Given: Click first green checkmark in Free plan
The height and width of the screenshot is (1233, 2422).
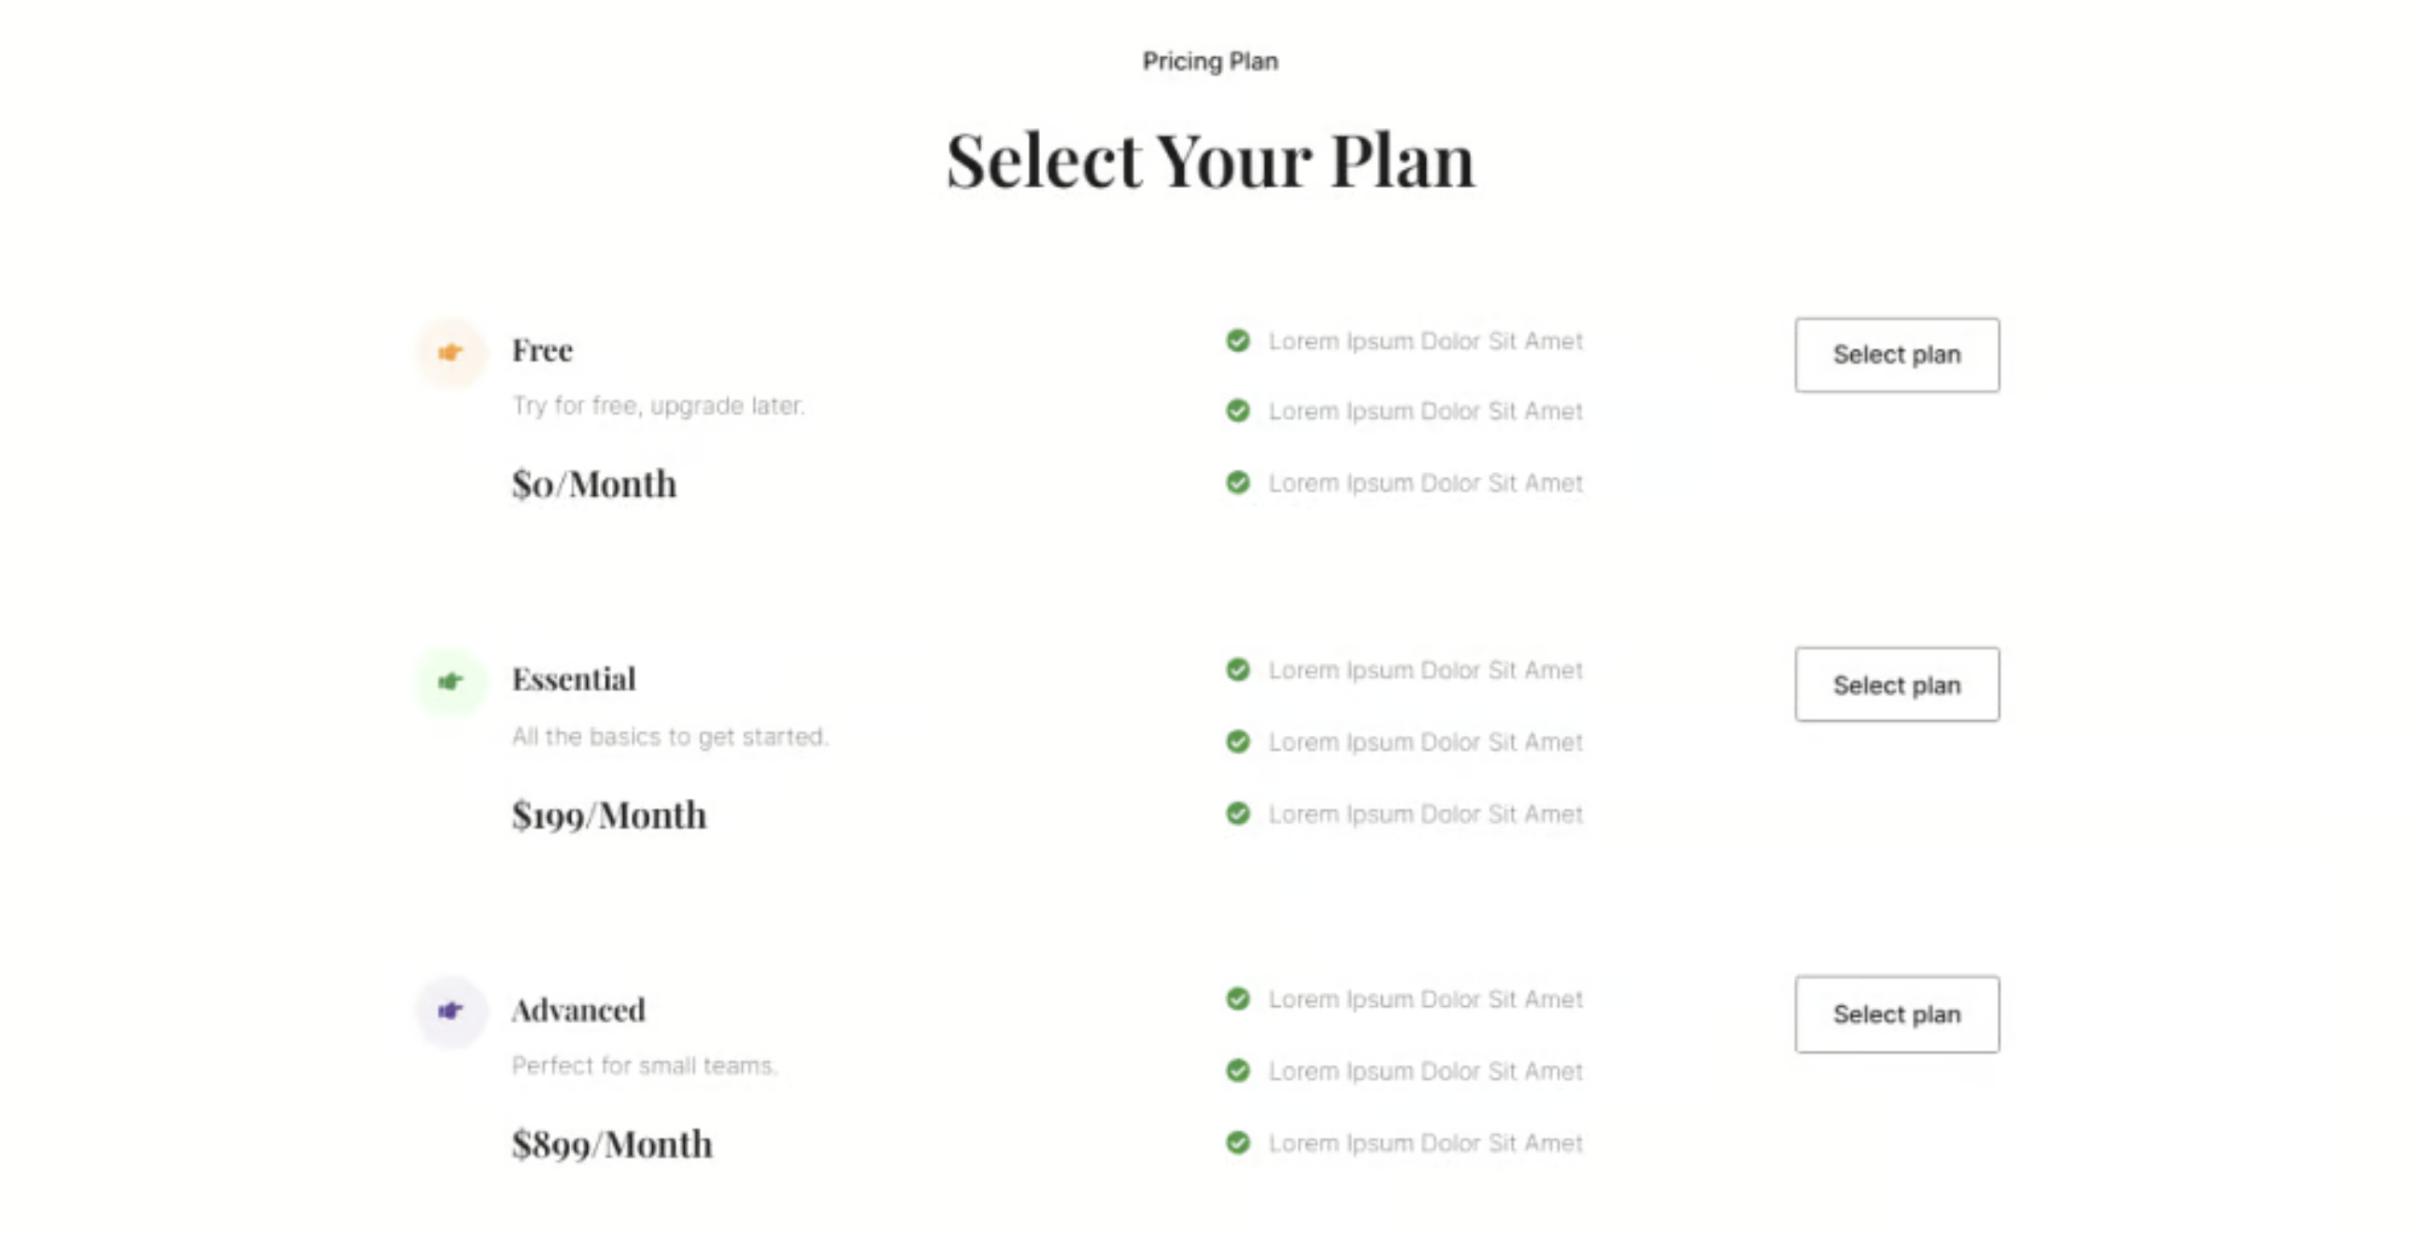Looking at the screenshot, I should pyautogui.click(x=1238, y=340).
